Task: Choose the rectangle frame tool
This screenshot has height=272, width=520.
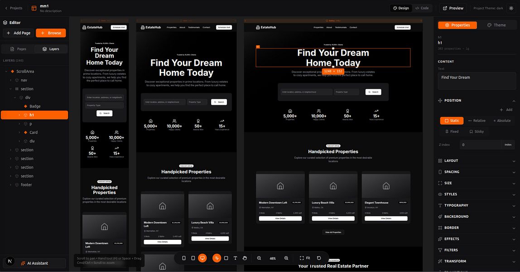Action: [x=226, y=258]
